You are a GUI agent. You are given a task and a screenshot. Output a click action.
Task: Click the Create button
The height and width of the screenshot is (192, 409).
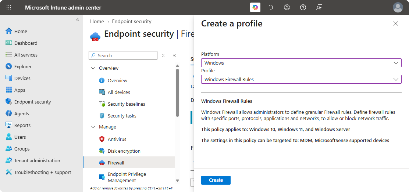tap(216, 180)
